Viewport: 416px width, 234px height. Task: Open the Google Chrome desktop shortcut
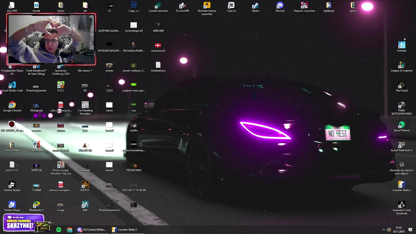(x=12, y=107)
